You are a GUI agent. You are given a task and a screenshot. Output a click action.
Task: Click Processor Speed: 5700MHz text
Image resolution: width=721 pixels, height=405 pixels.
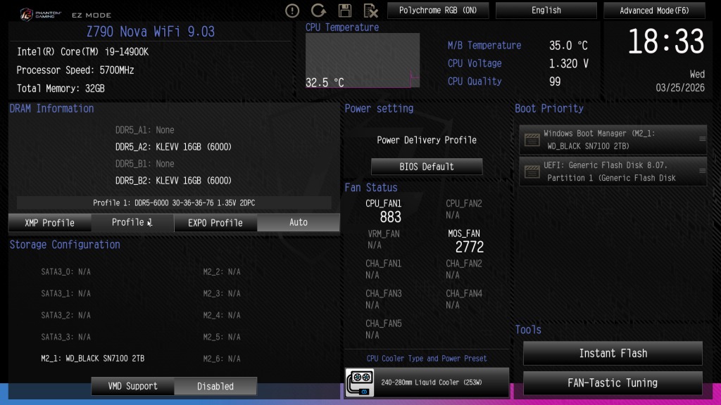point(75,70)
